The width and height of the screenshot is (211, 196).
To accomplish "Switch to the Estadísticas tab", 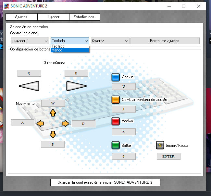I will [x=84, y=17].
